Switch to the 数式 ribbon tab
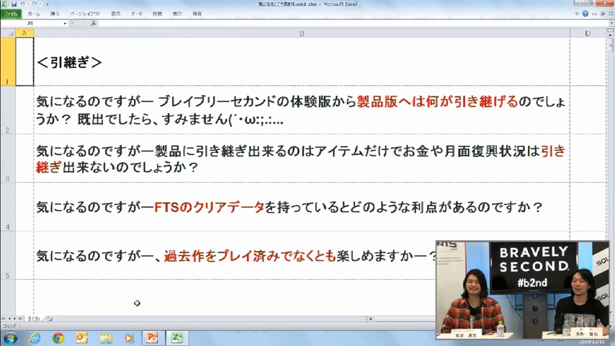Viewport: 615px width, 346px height. pos(116,14)
